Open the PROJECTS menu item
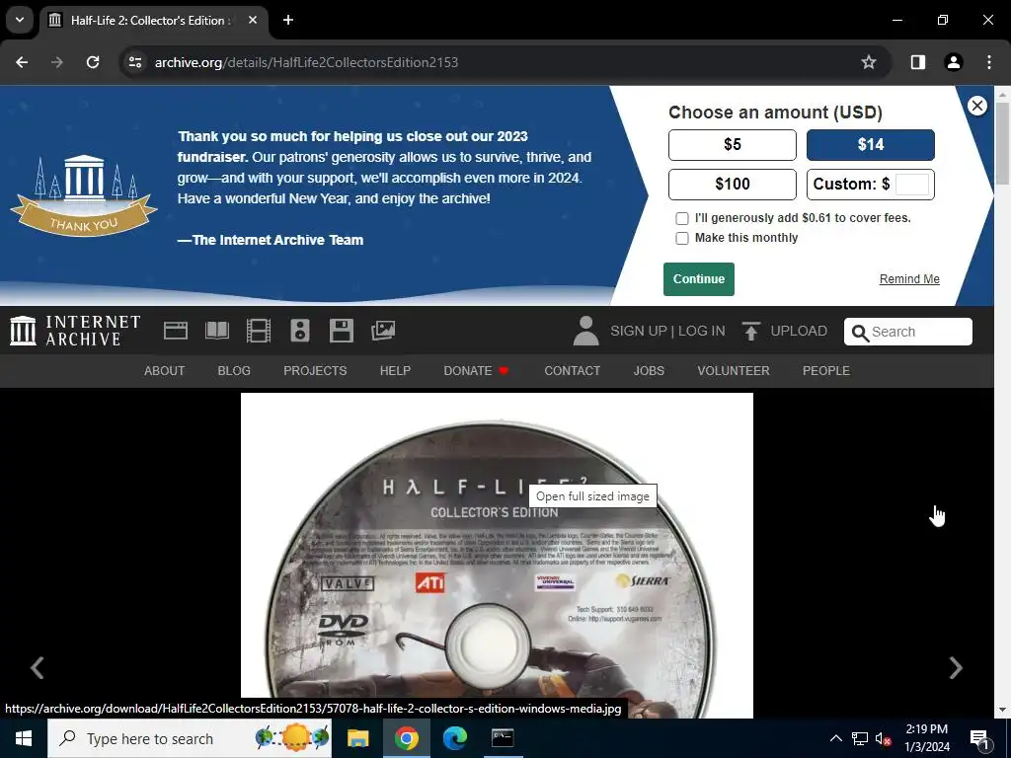Screen dimensions: 1011x758 point(315,371)
